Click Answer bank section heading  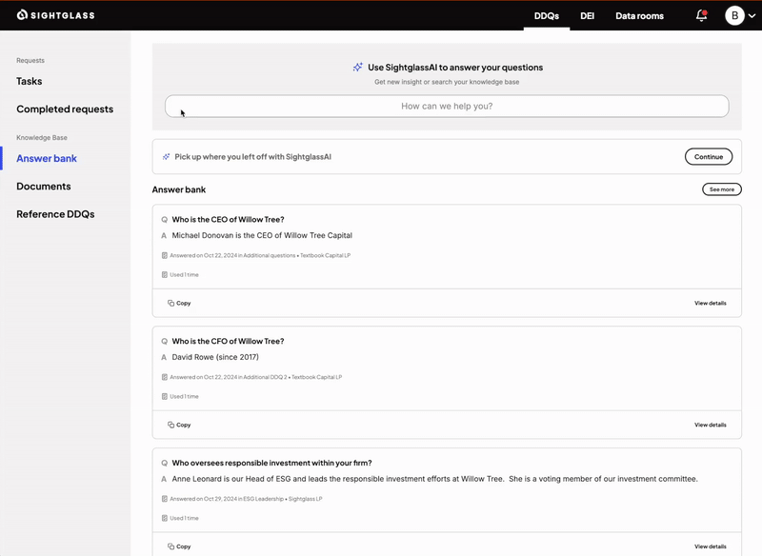(x=179, y=189)
